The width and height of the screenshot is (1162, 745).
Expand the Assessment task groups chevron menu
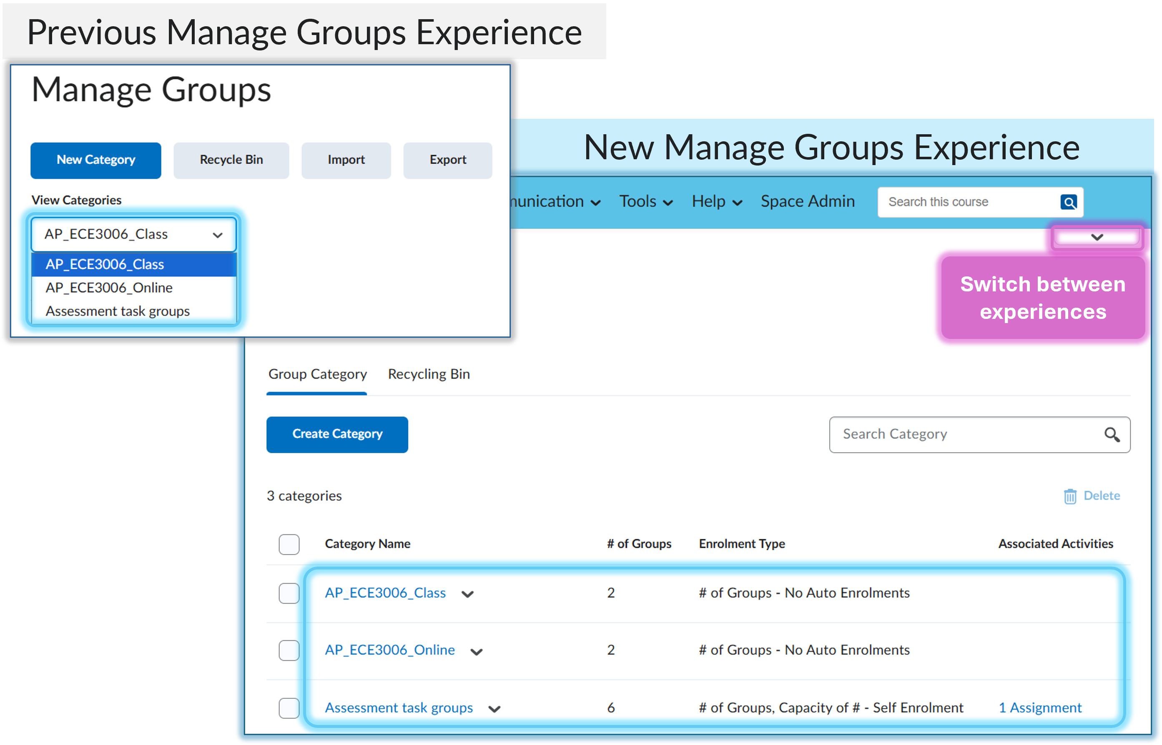[494, 709]
